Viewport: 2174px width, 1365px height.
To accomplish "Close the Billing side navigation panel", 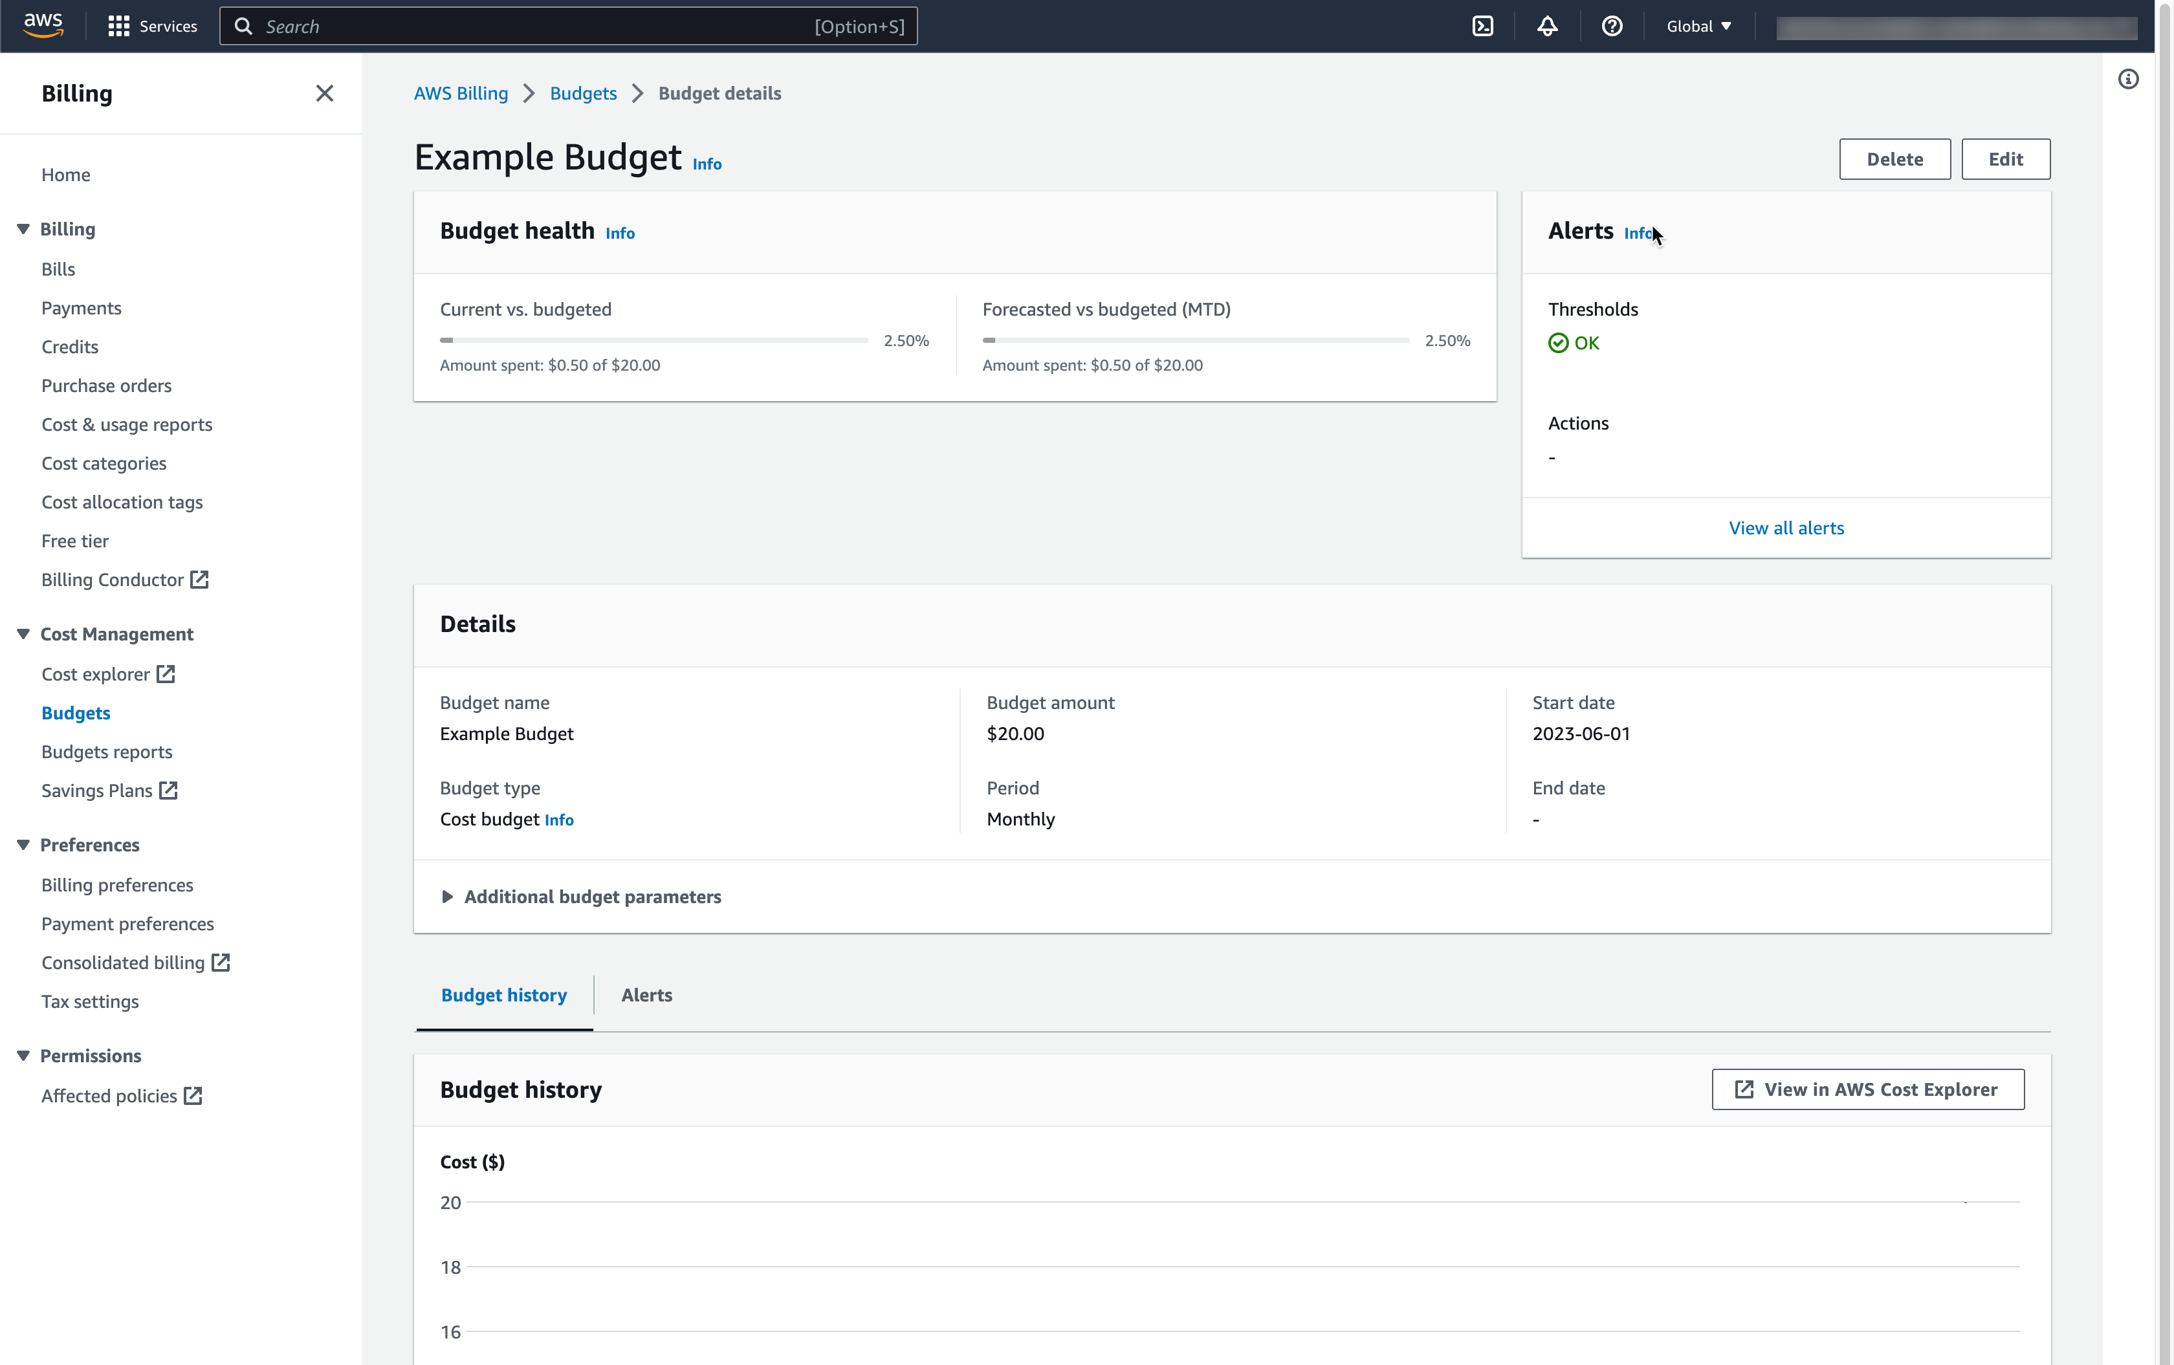I will [324, 93].
